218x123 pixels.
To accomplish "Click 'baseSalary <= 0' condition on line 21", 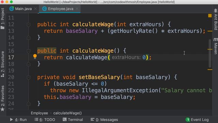I will pyautogui.click(x=80, y=84).
